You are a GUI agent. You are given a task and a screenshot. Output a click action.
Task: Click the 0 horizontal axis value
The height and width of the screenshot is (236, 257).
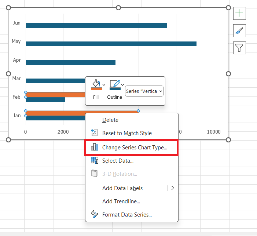click(26, 132)
